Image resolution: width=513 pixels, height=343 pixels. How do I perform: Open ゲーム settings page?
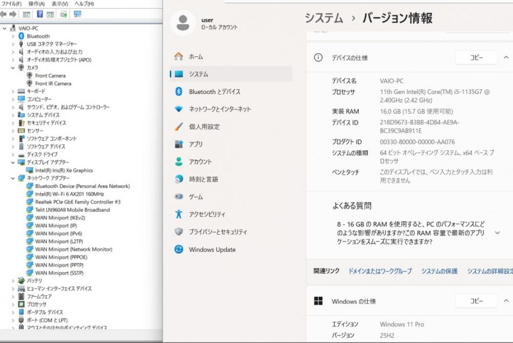pos(231,197)
